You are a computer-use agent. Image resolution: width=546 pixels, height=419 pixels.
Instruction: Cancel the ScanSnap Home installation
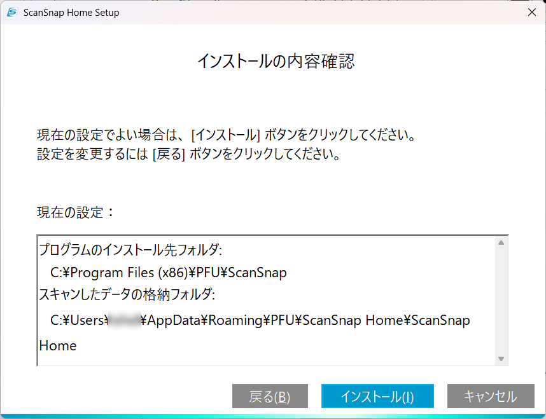(490, 395)
